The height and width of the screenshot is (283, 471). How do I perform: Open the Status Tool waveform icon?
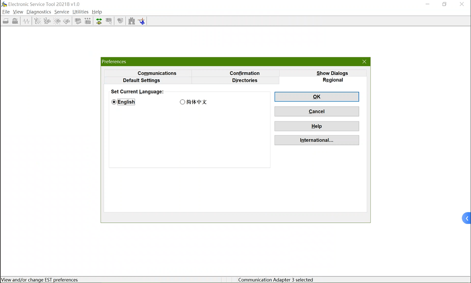point(26,21)
